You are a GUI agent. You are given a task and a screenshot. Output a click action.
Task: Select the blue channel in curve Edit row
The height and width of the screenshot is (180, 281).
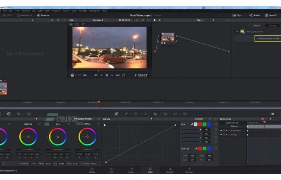209,124
